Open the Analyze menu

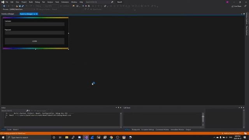[50, 2]
